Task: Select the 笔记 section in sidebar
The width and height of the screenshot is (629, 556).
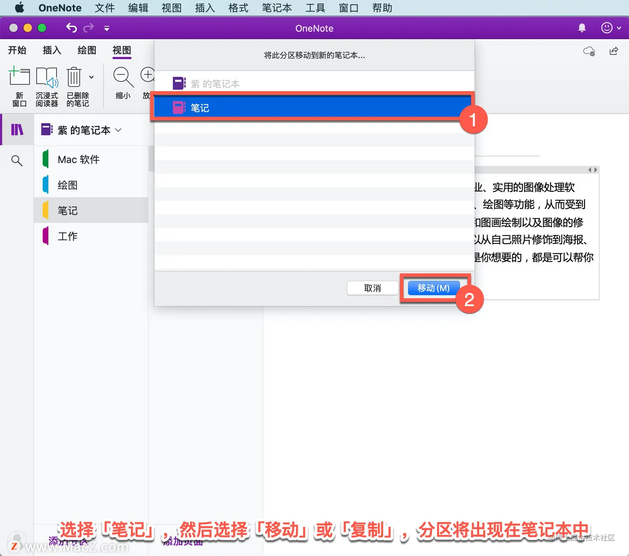Action: tap(91, 210)
